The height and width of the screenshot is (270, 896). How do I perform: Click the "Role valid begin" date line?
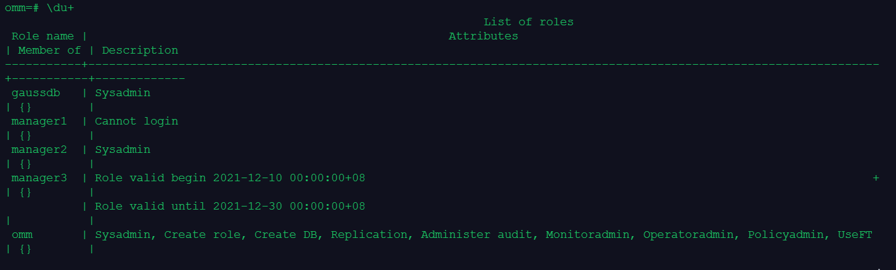pyautogui.click(x=230, y=178)
